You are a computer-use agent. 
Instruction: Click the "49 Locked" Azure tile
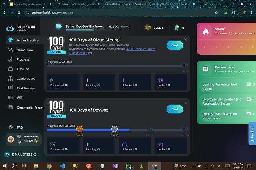[171, 82]
